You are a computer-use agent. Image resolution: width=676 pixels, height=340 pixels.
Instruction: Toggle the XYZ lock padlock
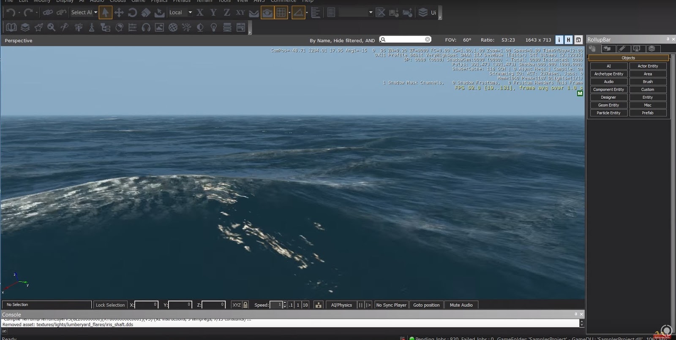pyautogui.click(x=245, y=305)
